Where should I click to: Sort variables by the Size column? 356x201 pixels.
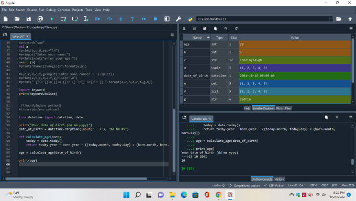233,38
